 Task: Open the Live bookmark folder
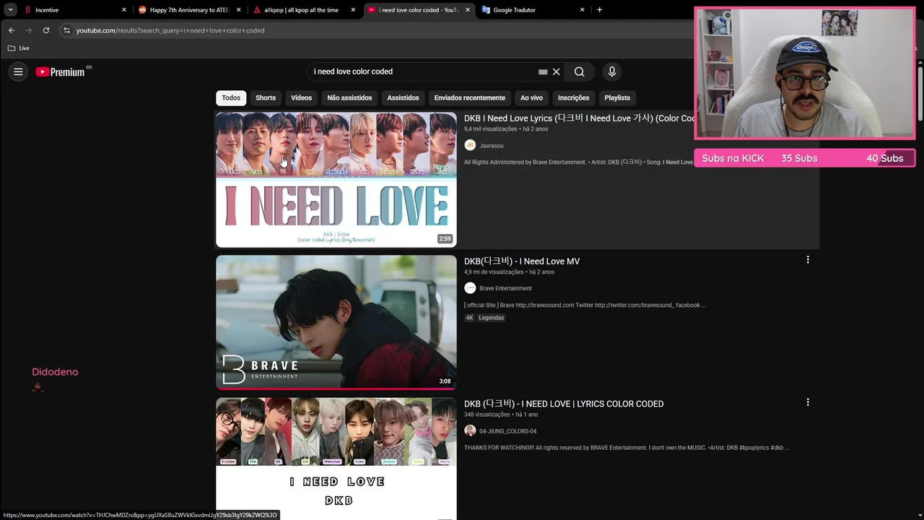(19, 48)
